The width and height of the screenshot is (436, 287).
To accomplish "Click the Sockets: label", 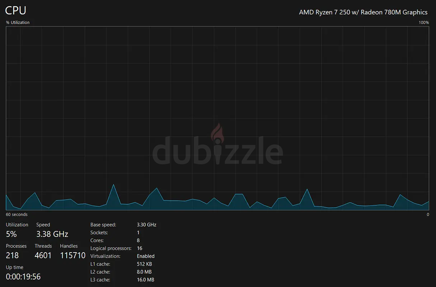I will click(99, 232).
